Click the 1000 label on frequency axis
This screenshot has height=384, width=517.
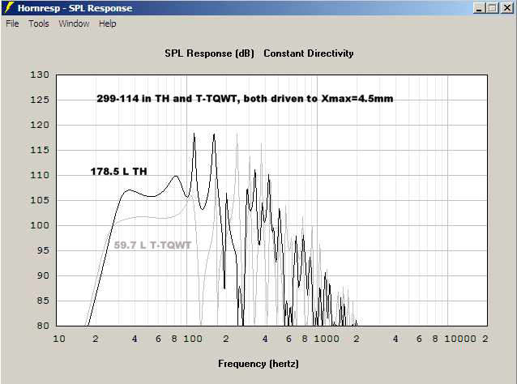click(327, 339)
